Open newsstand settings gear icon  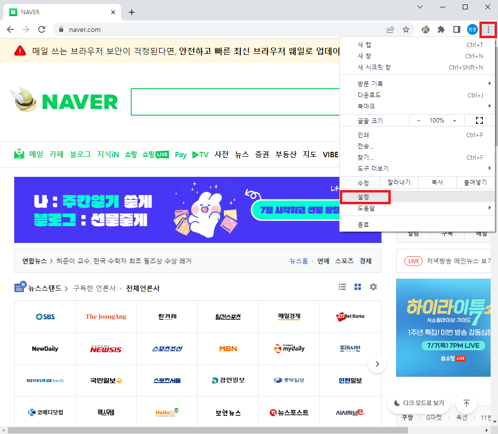373,287
